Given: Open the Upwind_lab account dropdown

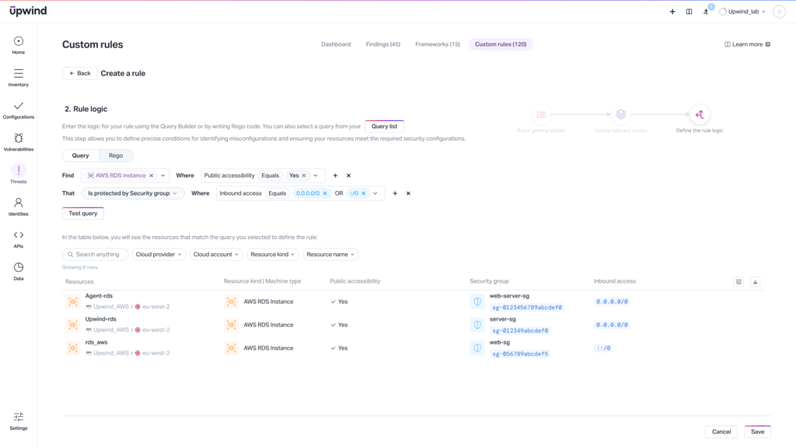Looking at the screenshot, I should [x=742, y=12].
